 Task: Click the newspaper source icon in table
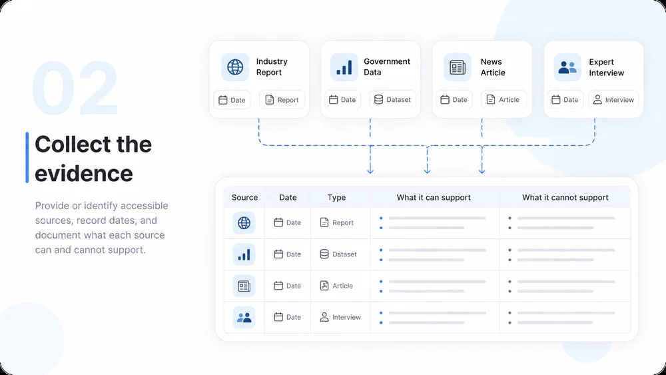[x=244, y=286]
